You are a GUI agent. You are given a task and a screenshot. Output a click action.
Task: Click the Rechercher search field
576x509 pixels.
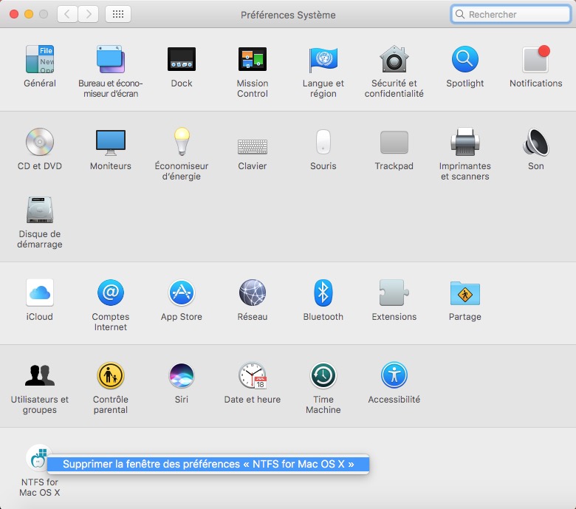[510, 14]
